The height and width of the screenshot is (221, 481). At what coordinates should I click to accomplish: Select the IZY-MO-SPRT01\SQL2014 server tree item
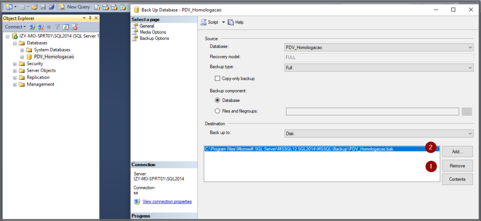(x=59, y=36)
